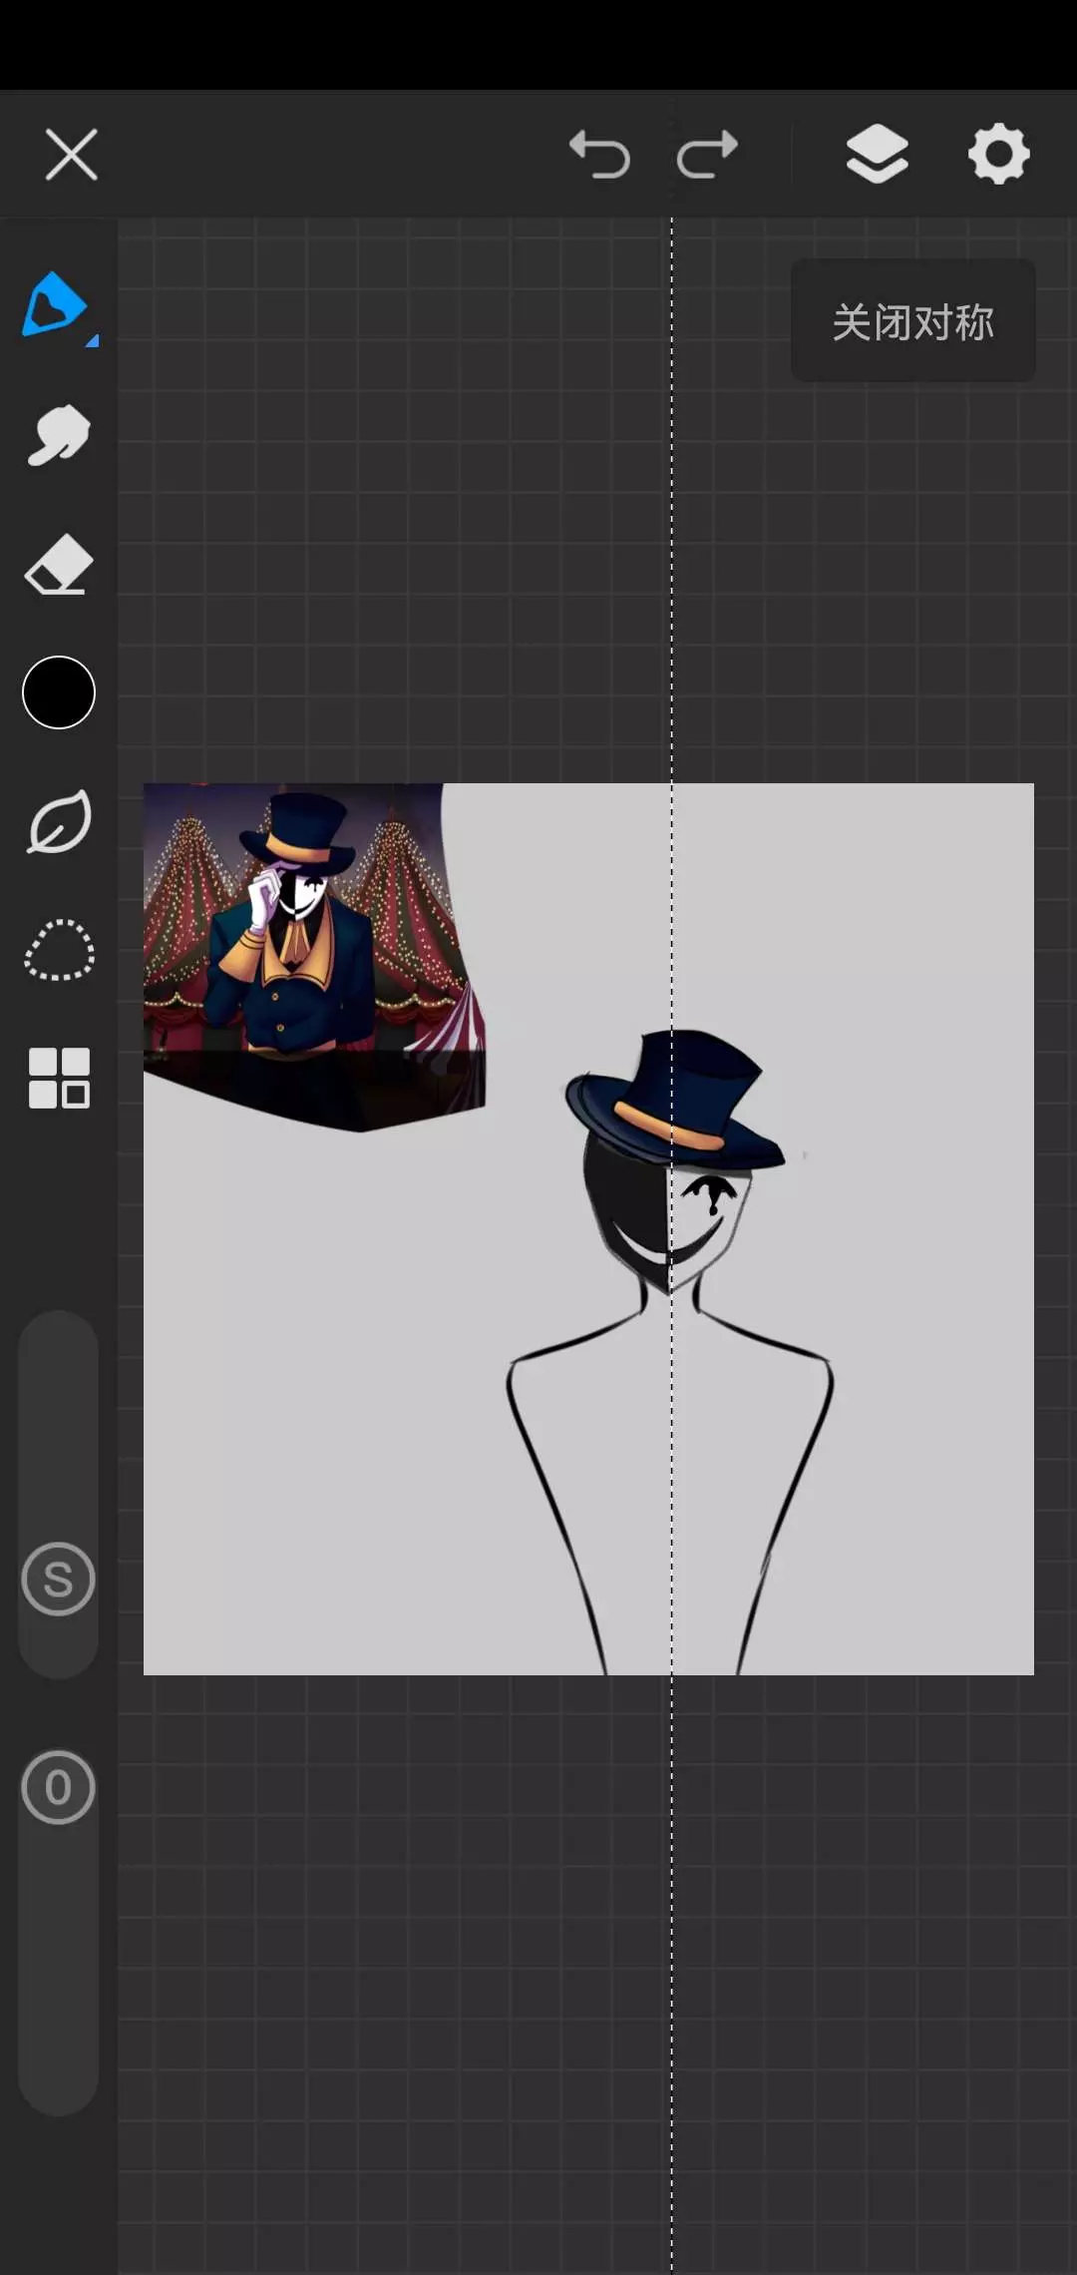This screenshot has width=1077, height=2275.
Task: Redo the undone stroke
Action: pyautogui.click(x=707, y=156)
